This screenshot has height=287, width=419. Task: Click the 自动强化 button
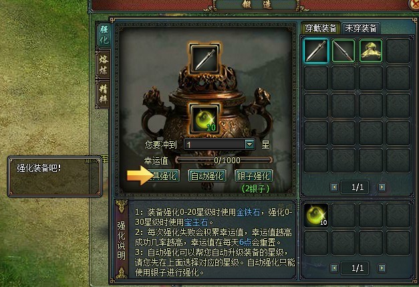tap(207, 176)
